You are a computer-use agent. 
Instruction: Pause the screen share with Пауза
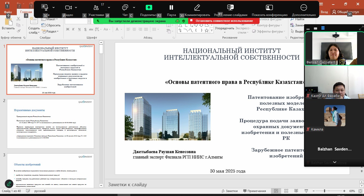coord(171,7)
